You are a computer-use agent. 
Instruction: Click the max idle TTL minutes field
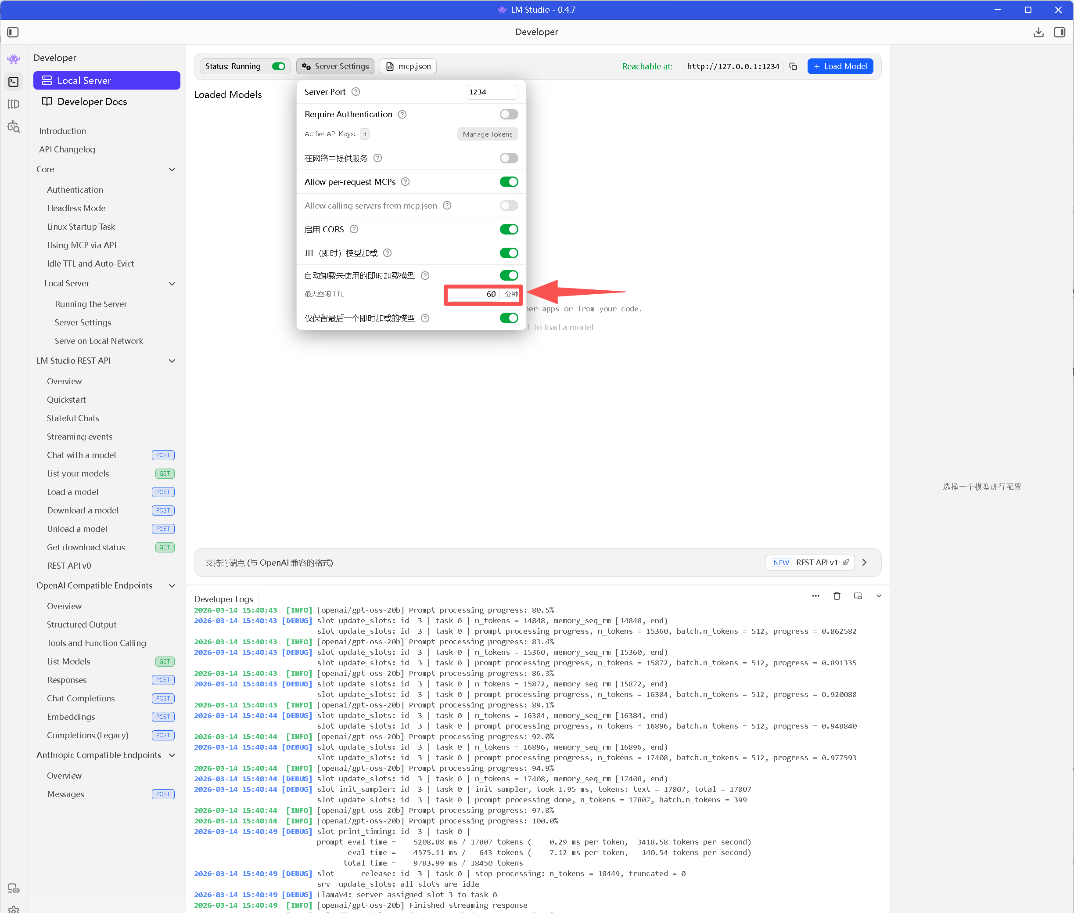473,294
